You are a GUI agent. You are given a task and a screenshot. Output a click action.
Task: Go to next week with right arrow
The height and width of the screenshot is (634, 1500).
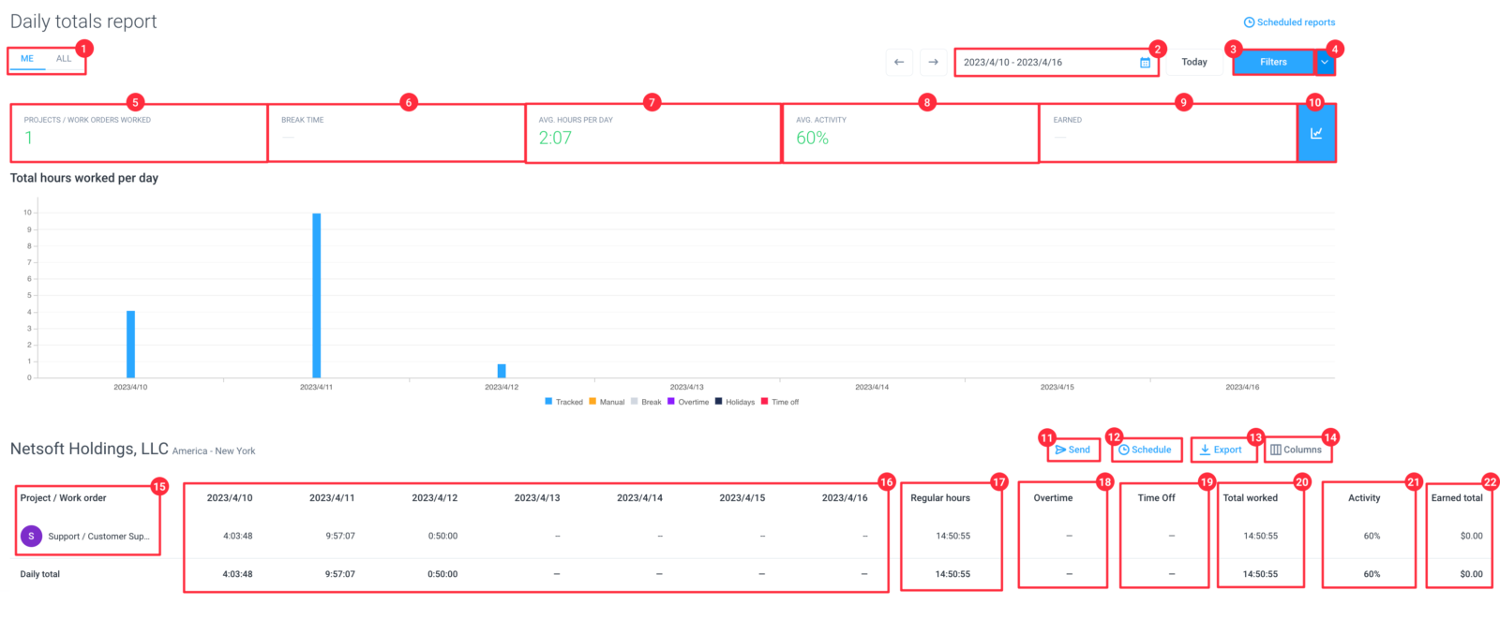point(933,62)
